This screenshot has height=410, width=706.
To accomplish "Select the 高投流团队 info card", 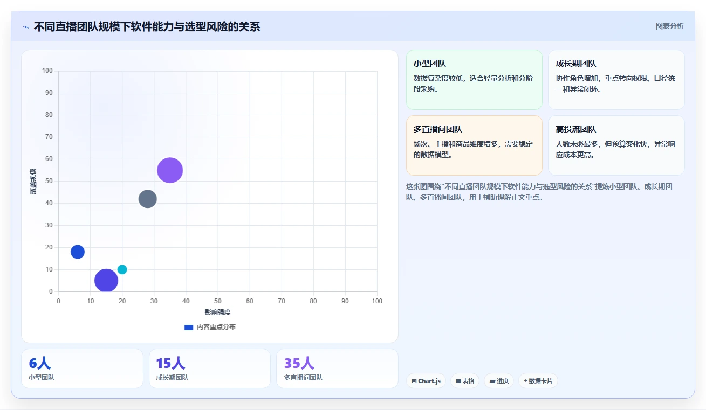I will pos(616,145).
